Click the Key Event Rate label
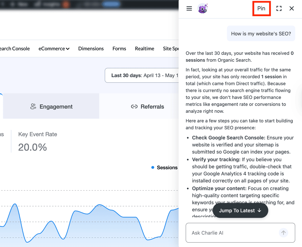 [38, 134]
